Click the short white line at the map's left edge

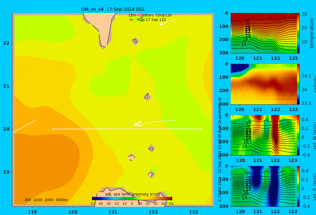24,126
